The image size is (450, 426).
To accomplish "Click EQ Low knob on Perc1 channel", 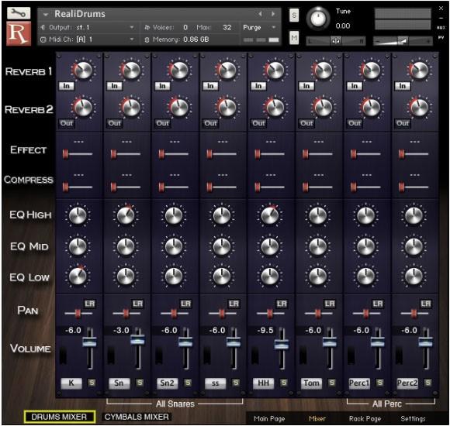I will [365, 277].
